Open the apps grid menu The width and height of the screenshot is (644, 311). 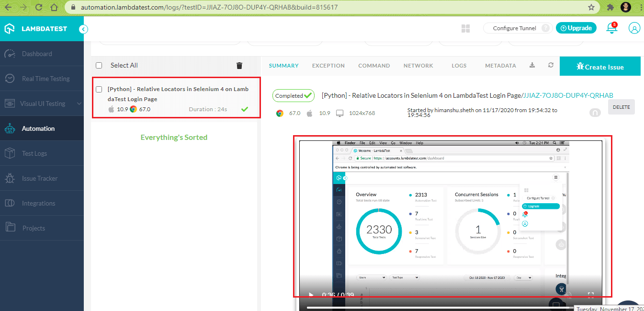pyautogui.click(x=465, y=28)
